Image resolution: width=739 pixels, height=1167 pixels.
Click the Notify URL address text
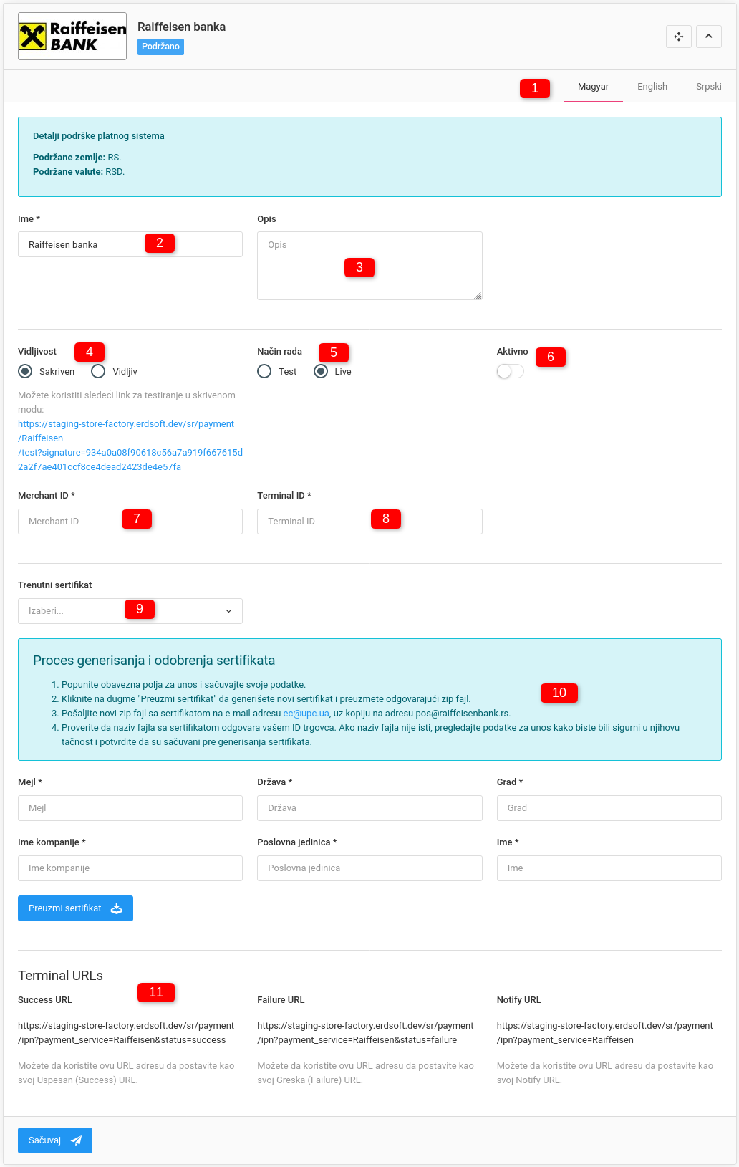coord(605,1033)
